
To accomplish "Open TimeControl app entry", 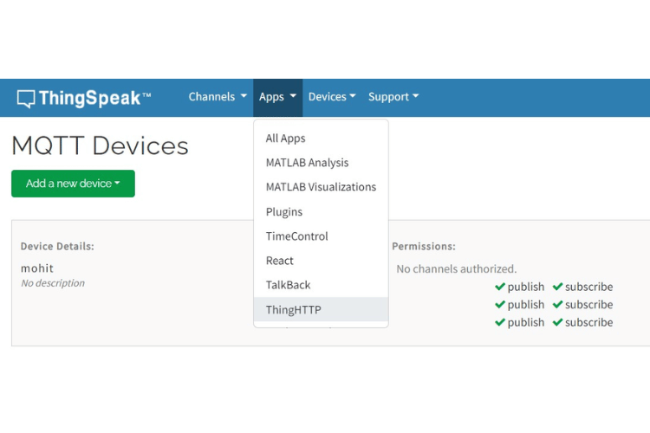I will click(x=321, y=236).
